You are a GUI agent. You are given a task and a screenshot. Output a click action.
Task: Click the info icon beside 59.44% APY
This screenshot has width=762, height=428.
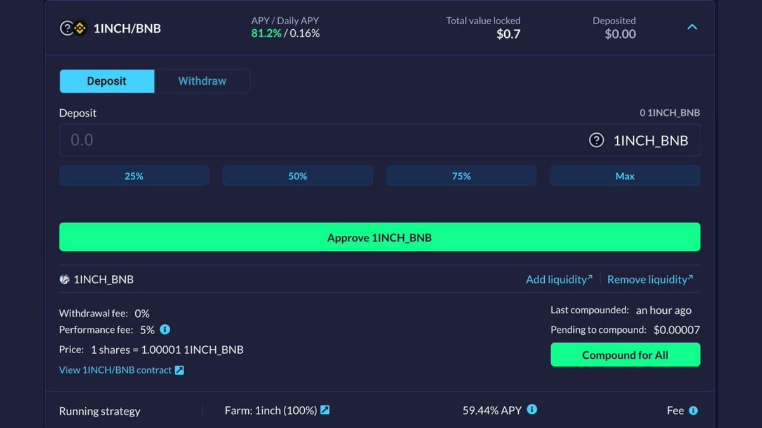(x=532, y=410)
